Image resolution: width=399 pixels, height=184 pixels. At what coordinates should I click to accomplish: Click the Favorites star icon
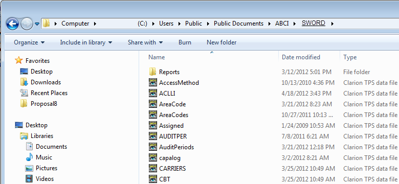click(19, 60)
